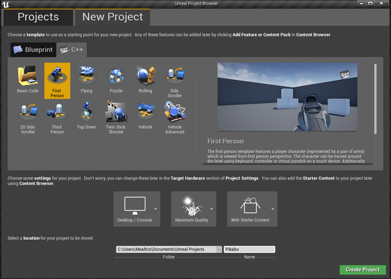The image size is (391, 279).
Task: Choose the 2D Side Scroller template
Action: [x=28, y=117]
